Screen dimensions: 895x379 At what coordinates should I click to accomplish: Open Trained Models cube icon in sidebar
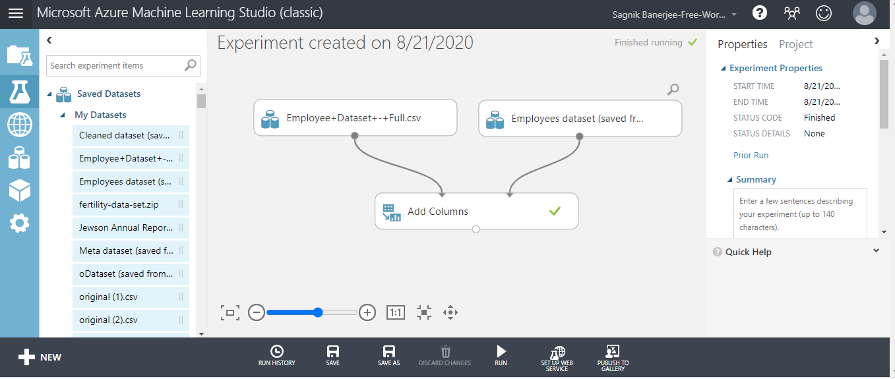pos(19,191)
